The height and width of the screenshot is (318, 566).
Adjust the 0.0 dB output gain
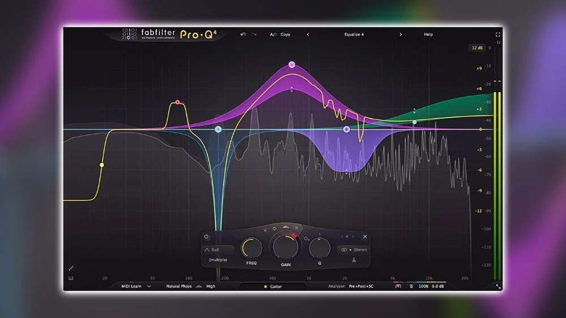(438, 286)
